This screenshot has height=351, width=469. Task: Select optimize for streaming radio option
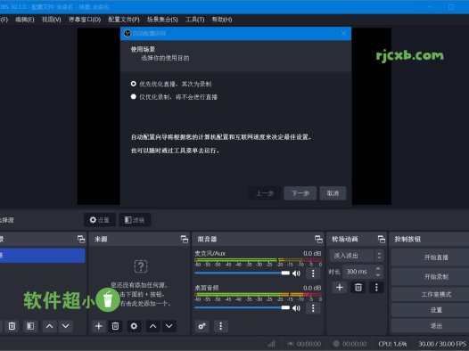point(134,84)
